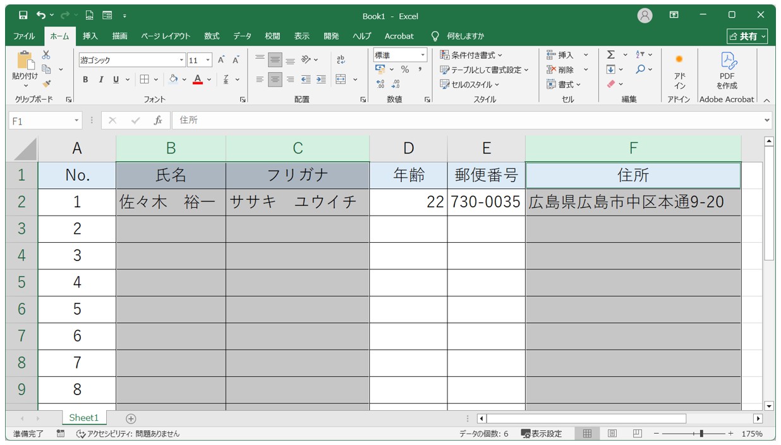The height and width of the screenshot is (445, 781).
Task: Switch to the Acrobat tab
Action: (x=399, y=36)
